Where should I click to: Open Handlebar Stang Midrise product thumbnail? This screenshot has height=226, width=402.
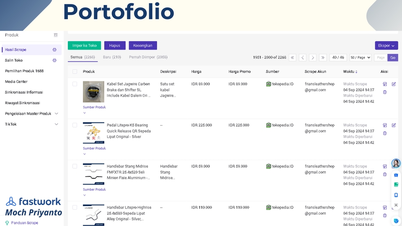point(93,174)
